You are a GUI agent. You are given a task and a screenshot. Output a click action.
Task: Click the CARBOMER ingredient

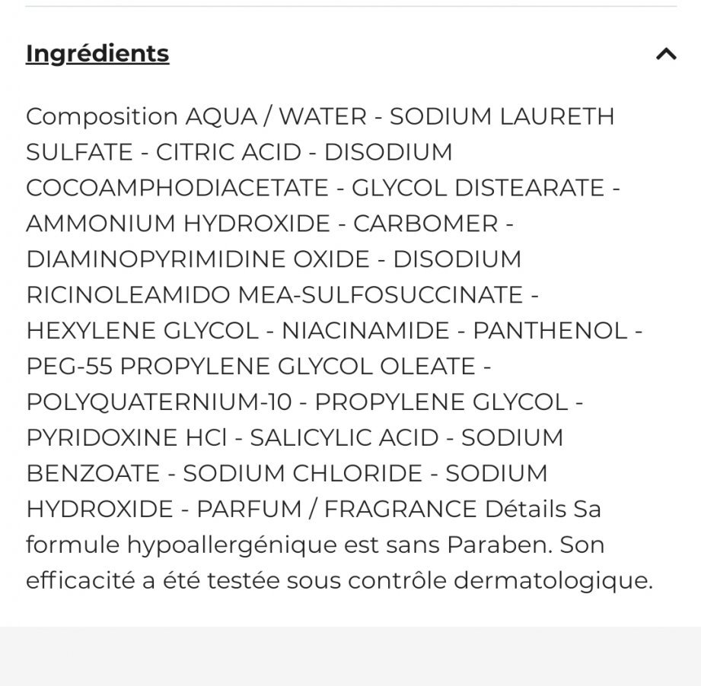point(425,224)
